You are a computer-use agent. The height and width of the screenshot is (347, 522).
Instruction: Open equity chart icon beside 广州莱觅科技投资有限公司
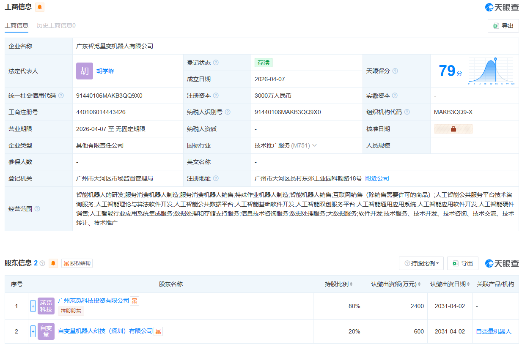coord(135,301)
